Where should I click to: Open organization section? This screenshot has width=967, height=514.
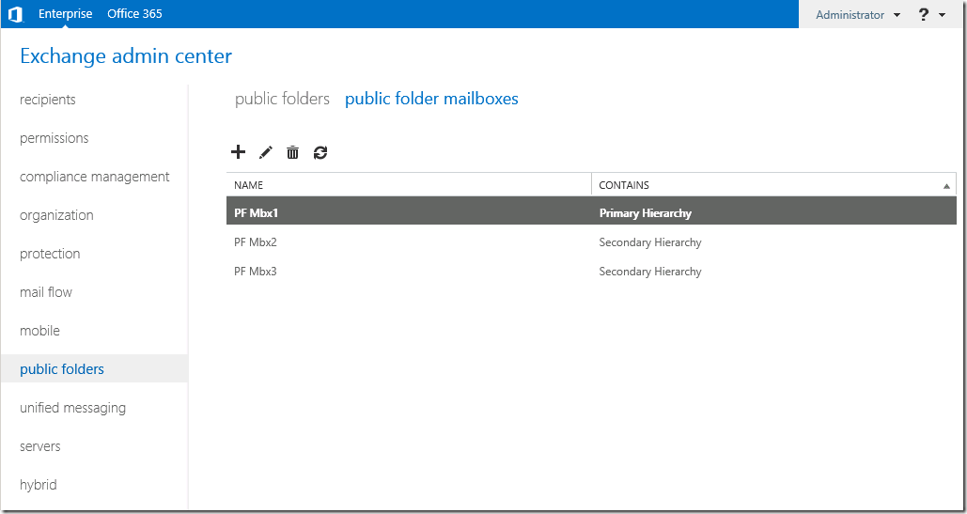(56, 215)
